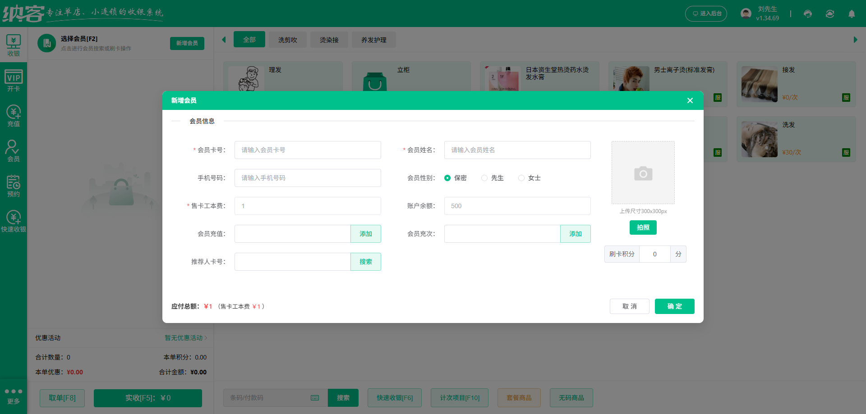
Task: Focus the 售卡工本费 input field
Action: pos(308,206)
